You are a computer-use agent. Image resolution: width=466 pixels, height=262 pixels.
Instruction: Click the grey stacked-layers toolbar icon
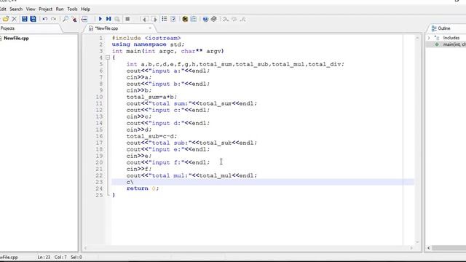[x=213, y=19]
